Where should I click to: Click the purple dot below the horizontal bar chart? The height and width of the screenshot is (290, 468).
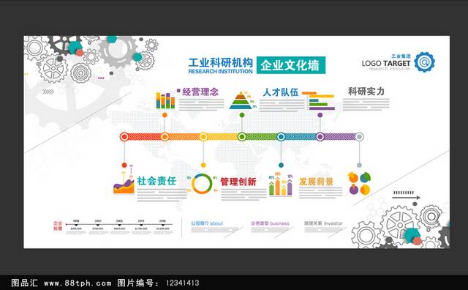[320, 115]
